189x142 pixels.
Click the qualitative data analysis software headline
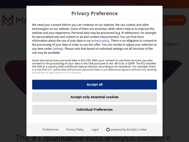click(93, 138)
